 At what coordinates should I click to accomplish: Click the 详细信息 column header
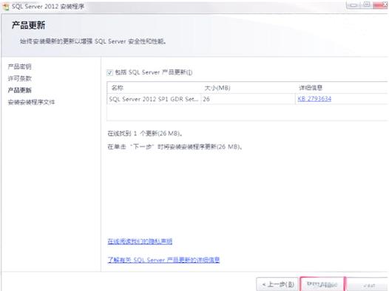point(342,88)
